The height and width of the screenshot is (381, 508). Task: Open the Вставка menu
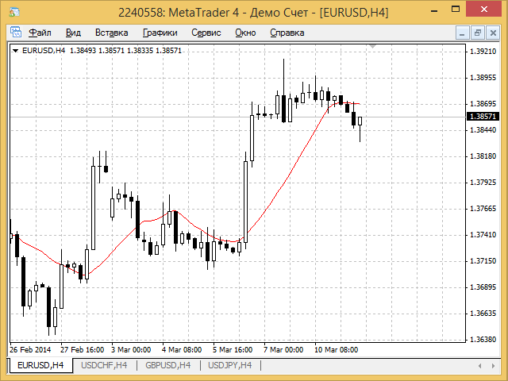[111, 33]
